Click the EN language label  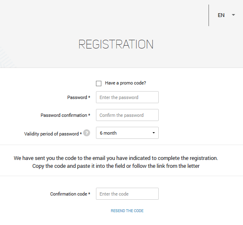pos(221,15)
